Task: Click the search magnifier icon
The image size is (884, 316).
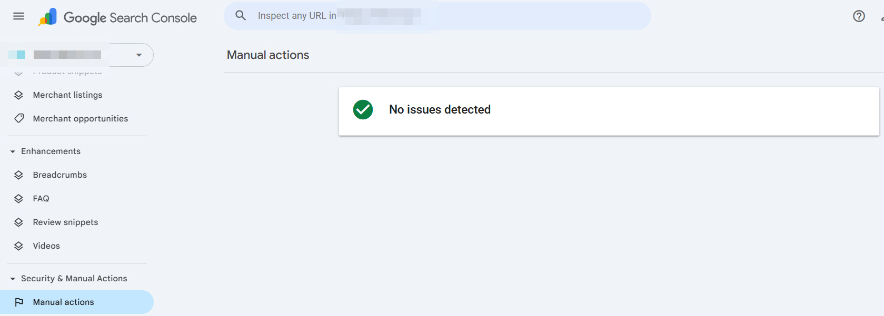Action: [241, 16]
